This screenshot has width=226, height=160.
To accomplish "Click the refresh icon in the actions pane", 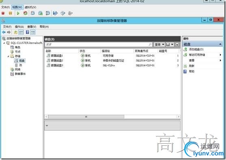I will 185,66.
